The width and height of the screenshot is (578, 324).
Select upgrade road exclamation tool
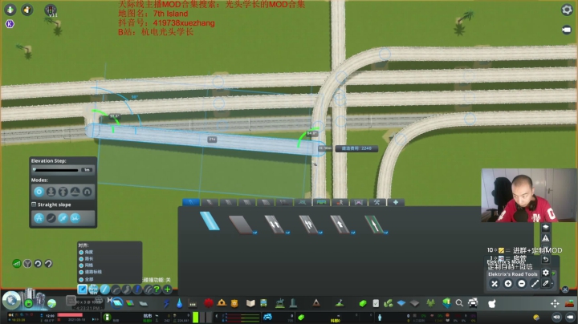tap(137, 290)
